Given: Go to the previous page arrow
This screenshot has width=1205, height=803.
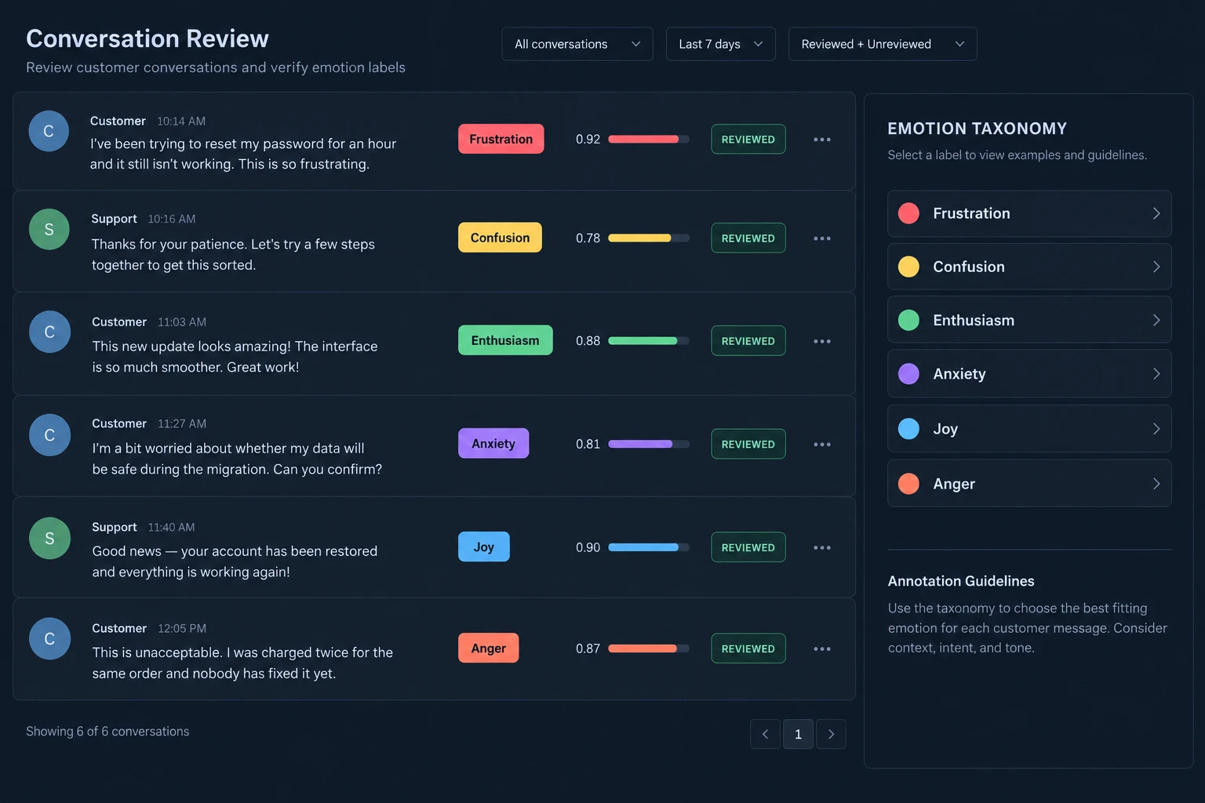Looking at the screenshot, I should coord(765,734).
